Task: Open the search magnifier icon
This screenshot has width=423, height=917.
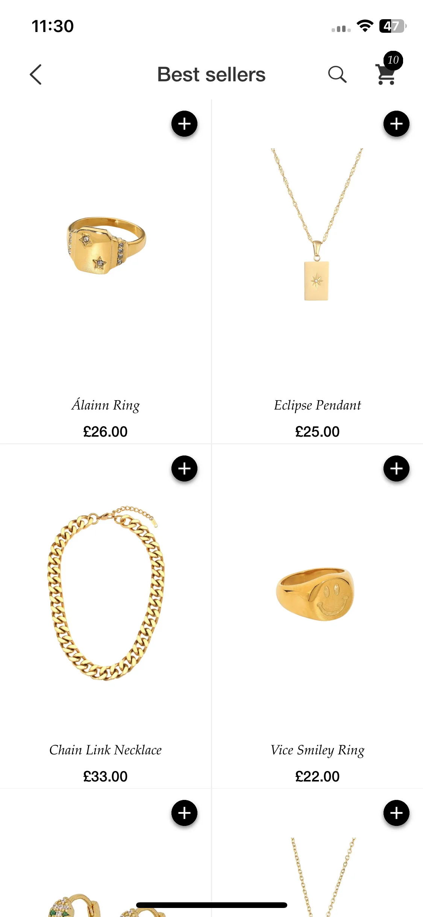Action: coord(337,74)
